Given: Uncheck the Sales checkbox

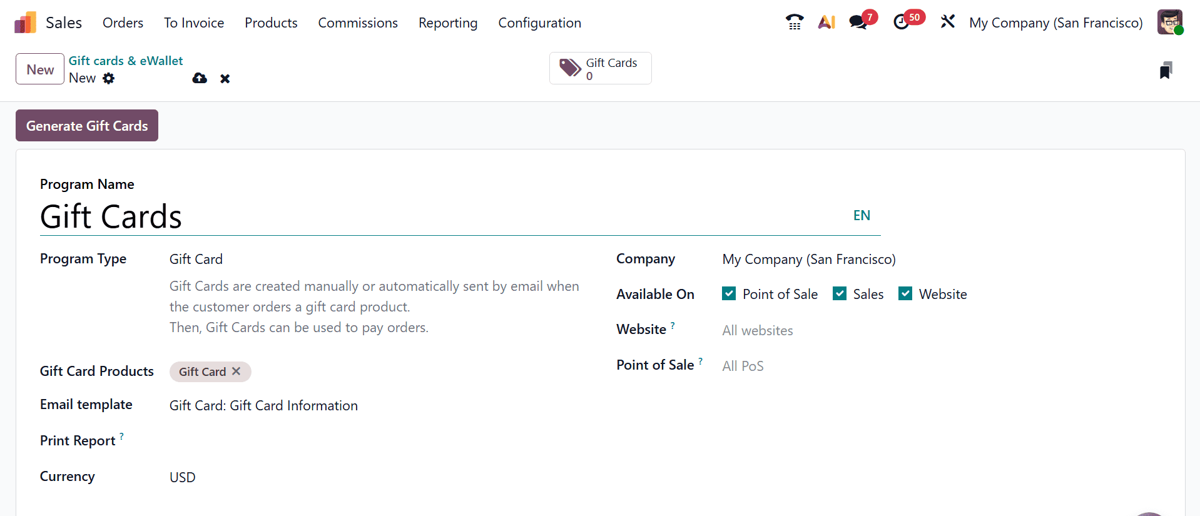Looking at the screenshot, I should click(840, 294).
